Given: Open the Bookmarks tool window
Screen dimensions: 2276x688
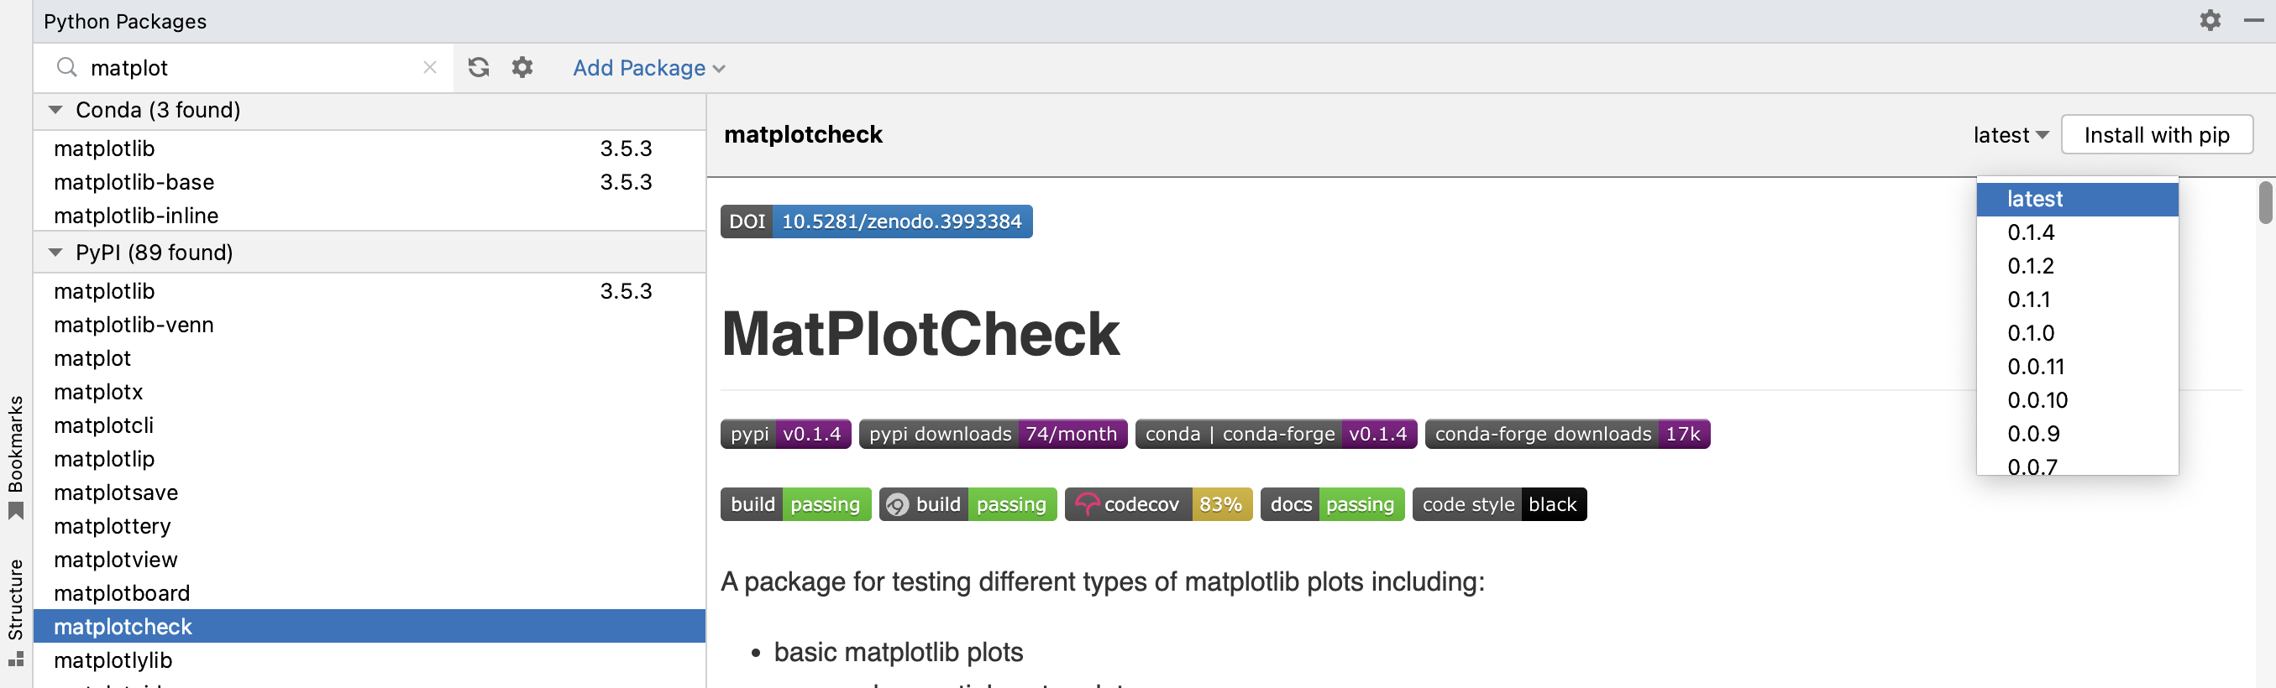Looking at the screenshot, I should (x=15, y=455).
